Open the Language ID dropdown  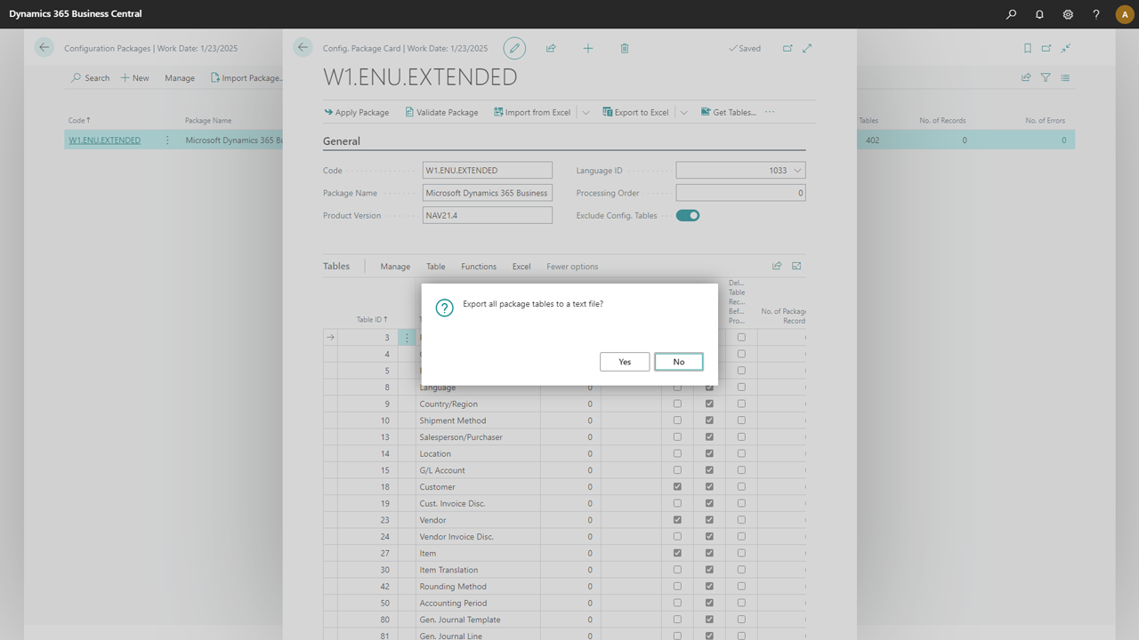point(797,170)
